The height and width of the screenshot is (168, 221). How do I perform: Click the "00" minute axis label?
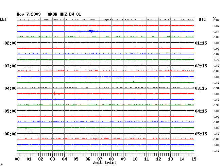[x=17, y=159]
